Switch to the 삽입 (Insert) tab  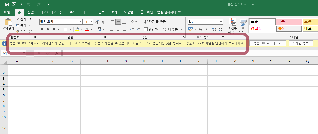[x=30, y=12]
